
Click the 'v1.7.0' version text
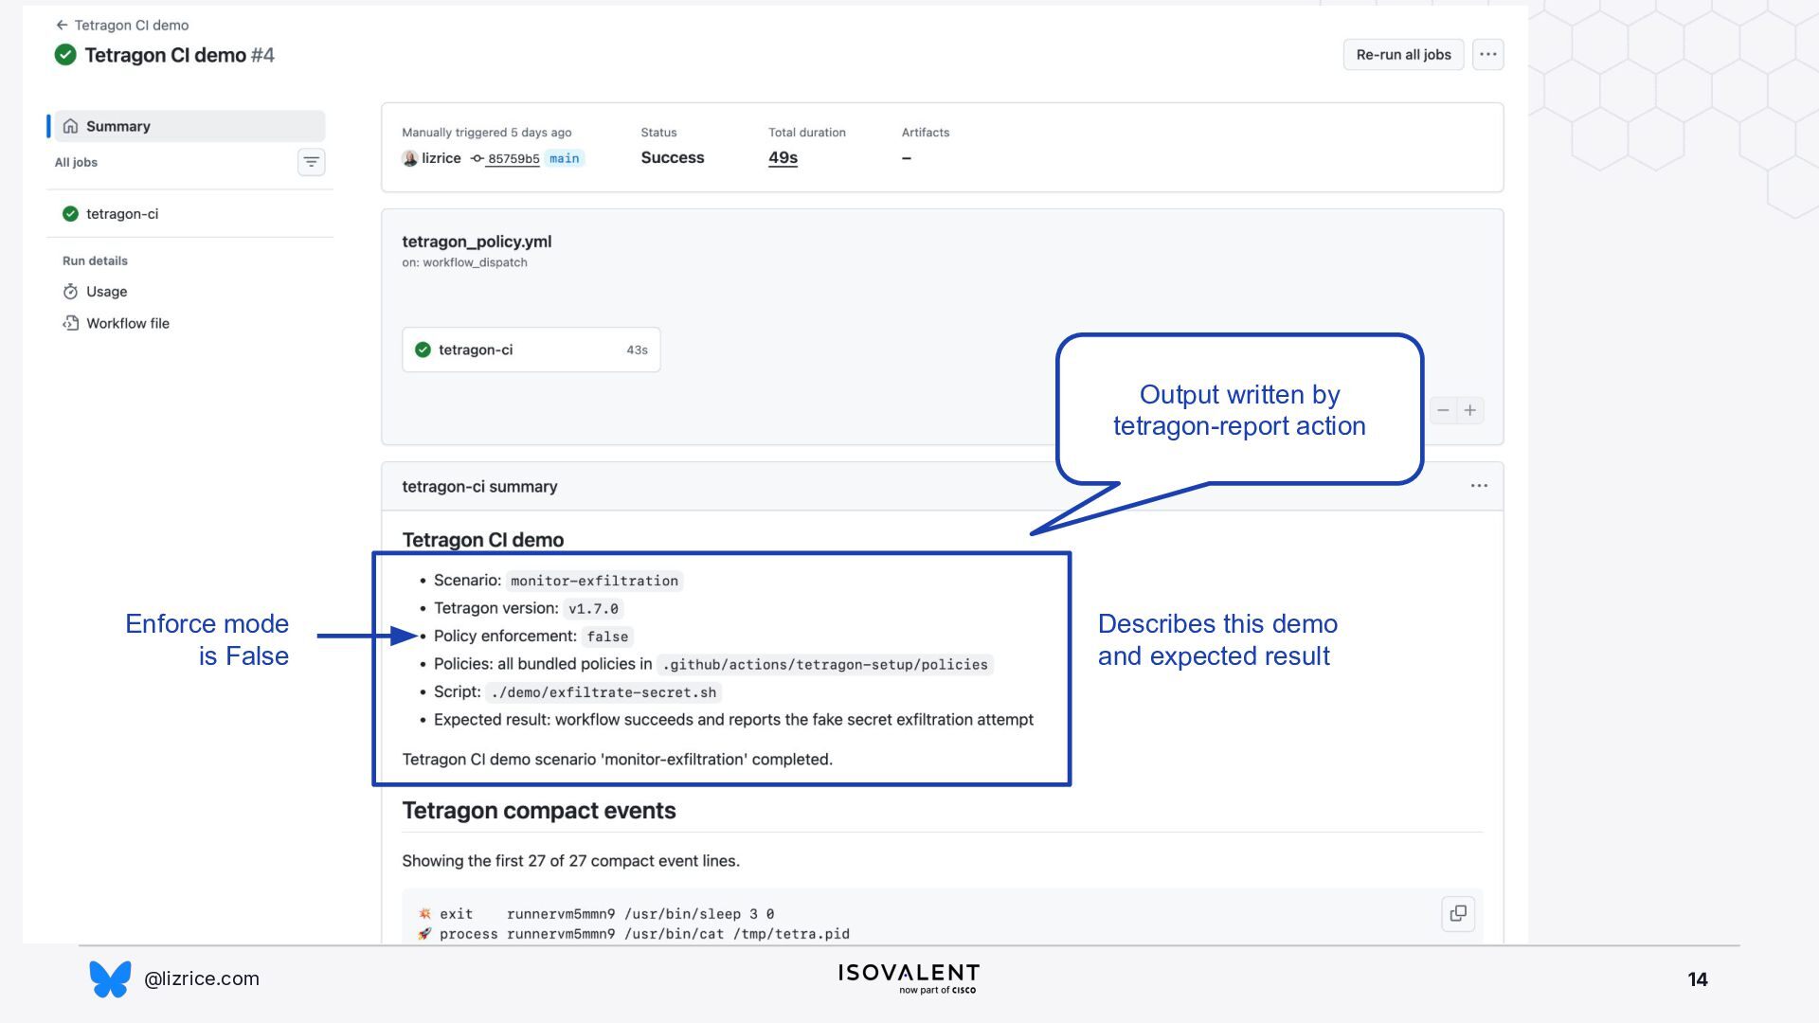tap(593, 609)
